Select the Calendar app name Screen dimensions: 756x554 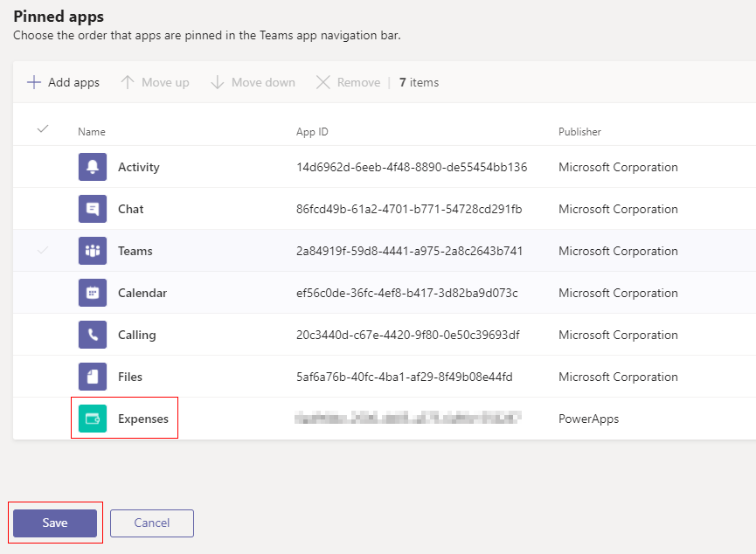point(142,293)
